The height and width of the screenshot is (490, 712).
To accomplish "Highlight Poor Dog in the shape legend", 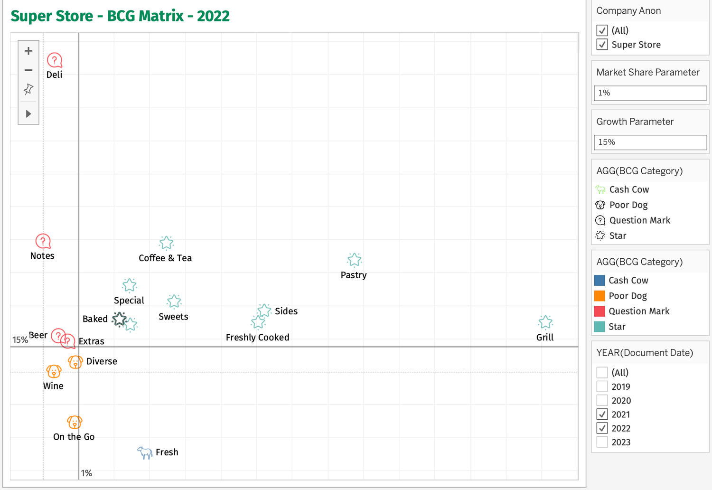I will pyautogui.click(x=628, y=205).
